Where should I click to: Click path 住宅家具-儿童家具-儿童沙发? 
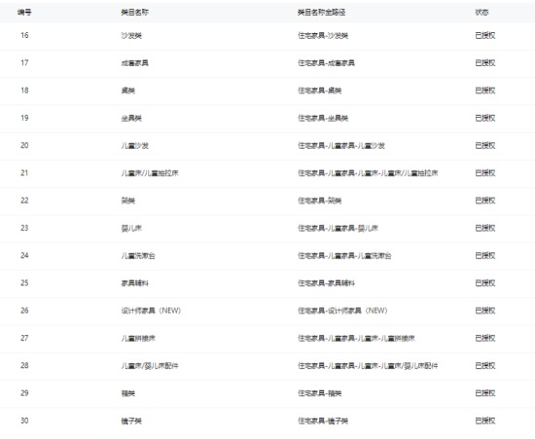(341, 146)
